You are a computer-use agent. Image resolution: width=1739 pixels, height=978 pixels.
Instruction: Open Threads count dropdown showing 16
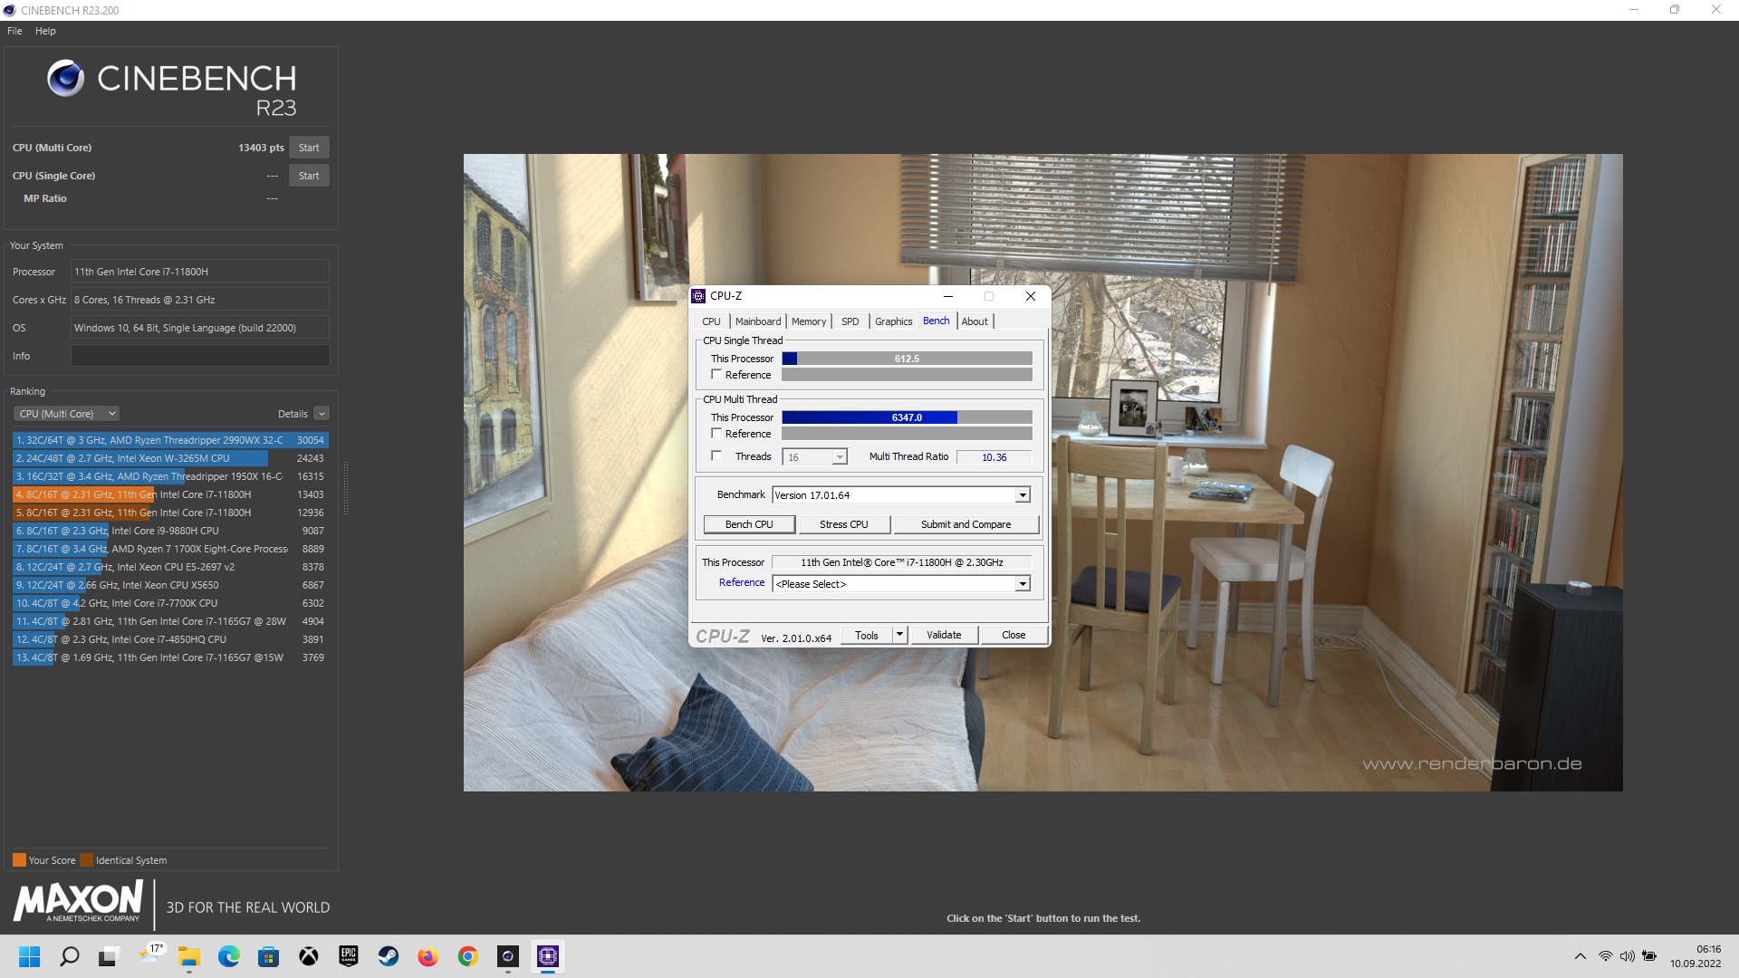[814, 457]
